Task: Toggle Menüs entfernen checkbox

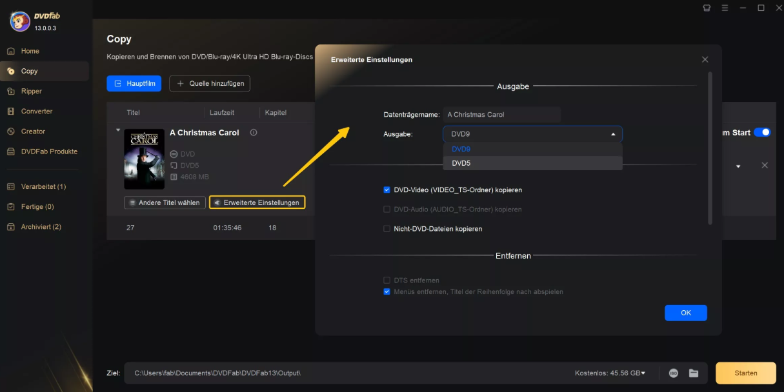Action: tap(387, 291)
